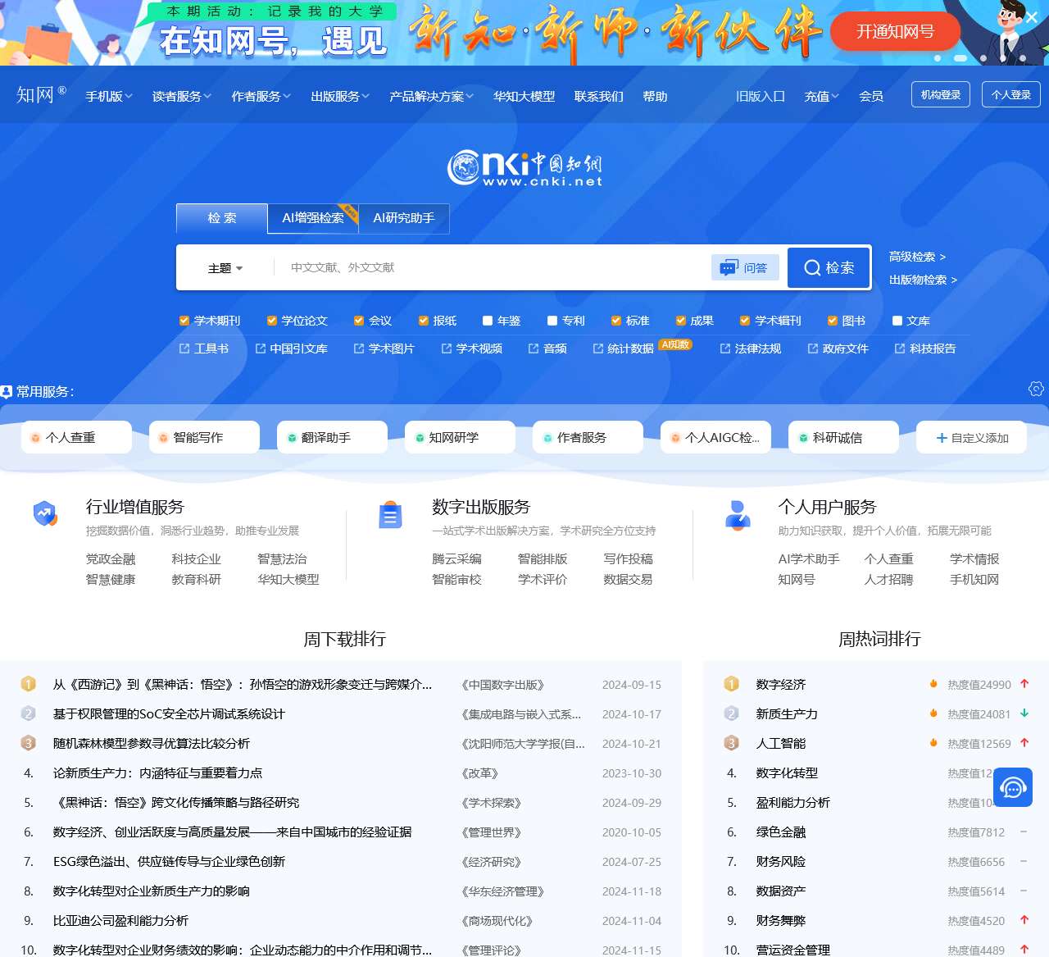Image resolution: width=1049 pixels, height=957 pixels.
Task: Open 主题 search field dropdown
Action: coord(225,268)
